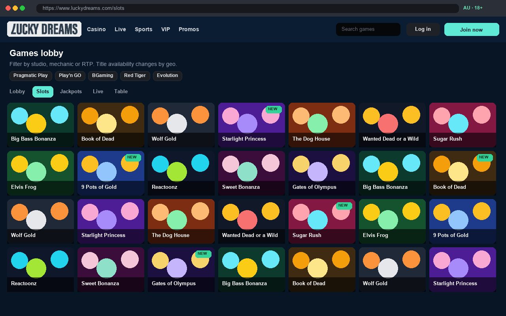Launch Reactoonz next to NEW 9 Pots of Gold
This screenshot has height=316, width=506.
pyautogui.click(x=181, y=173)
